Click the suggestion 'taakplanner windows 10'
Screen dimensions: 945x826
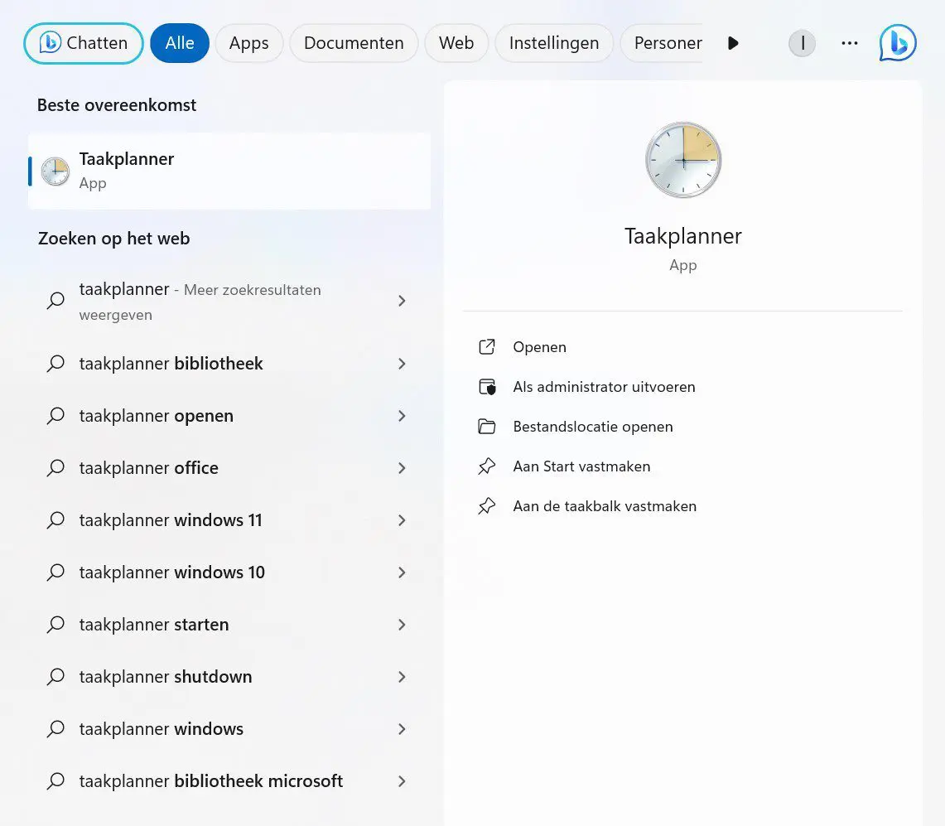click(x=229, y=572)
